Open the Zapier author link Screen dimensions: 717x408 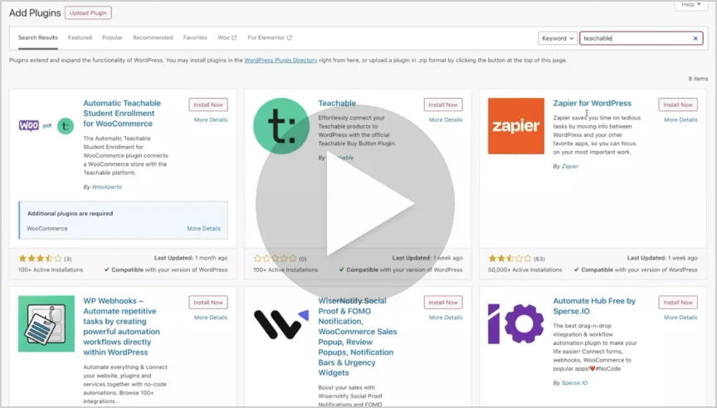[570, 167]
